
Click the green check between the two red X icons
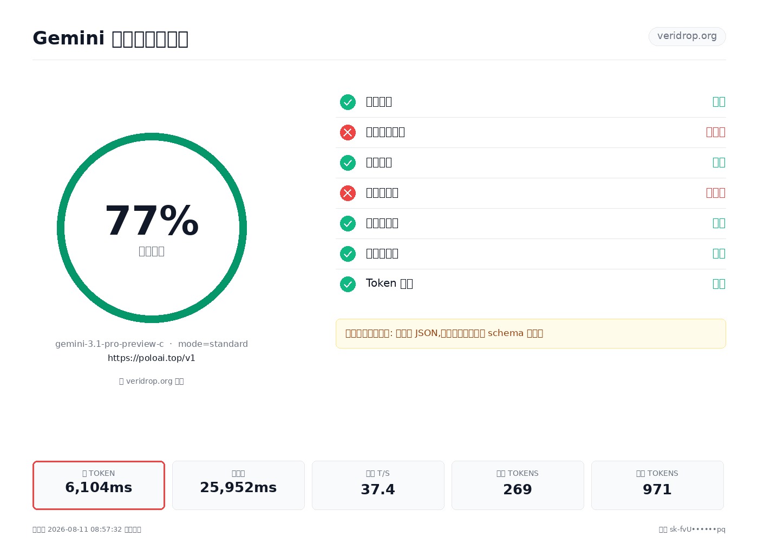pyautogui.click(x=348, y=163)
